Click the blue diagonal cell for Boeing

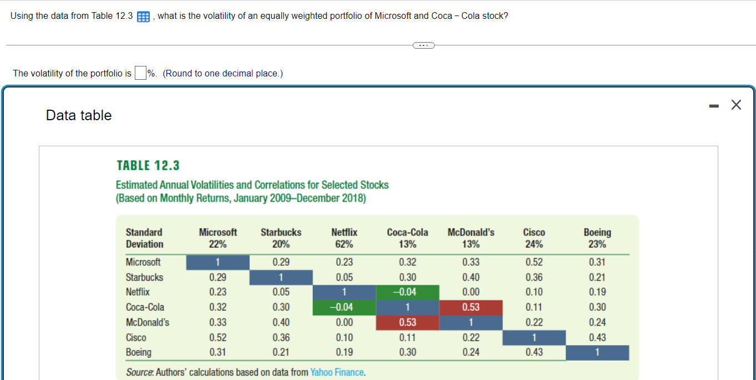[597, 352]
